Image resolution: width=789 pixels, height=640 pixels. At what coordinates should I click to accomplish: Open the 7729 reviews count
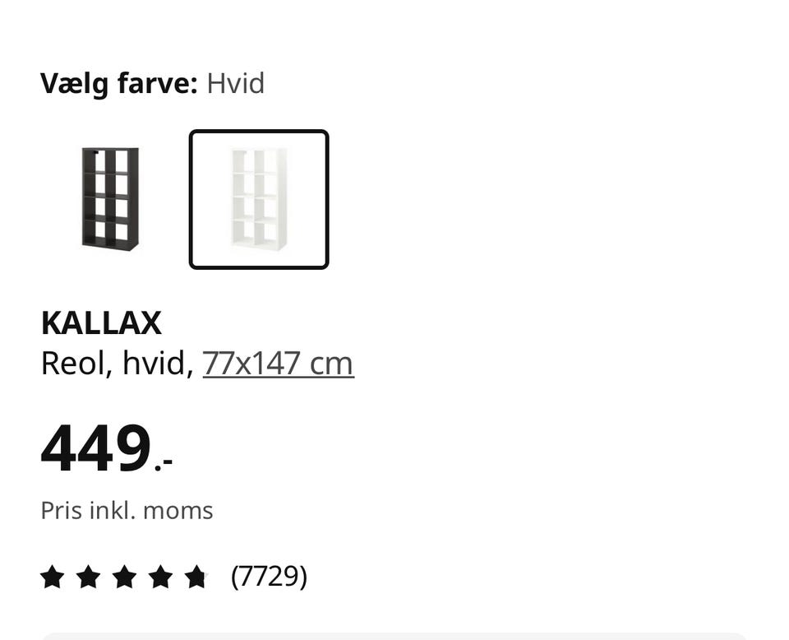tap(269, 577)
